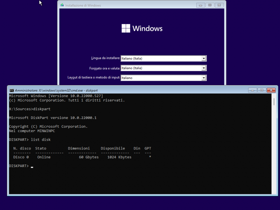The height and width of the screenshot is (210, 280).
Task: Click the '1024 Kbytes' available value
Action: click(x=119, y=157)
